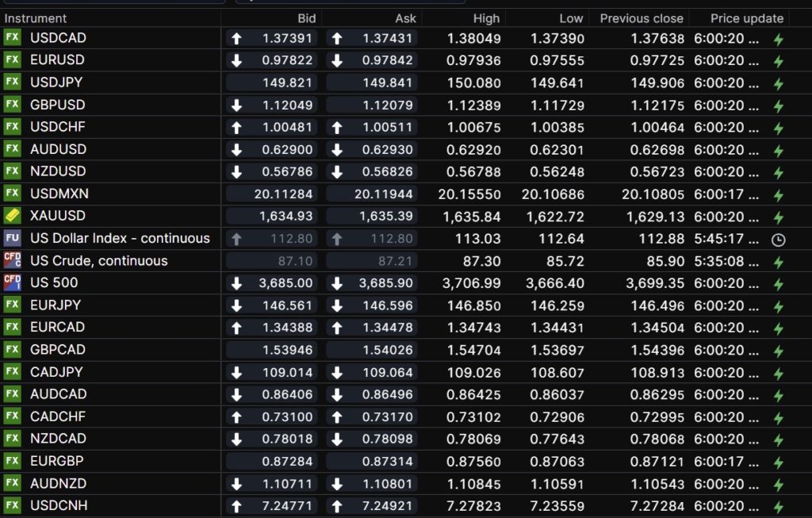Click the gold bar icon for XAUUSD
The image size is (812, 518).
[13, 216]
